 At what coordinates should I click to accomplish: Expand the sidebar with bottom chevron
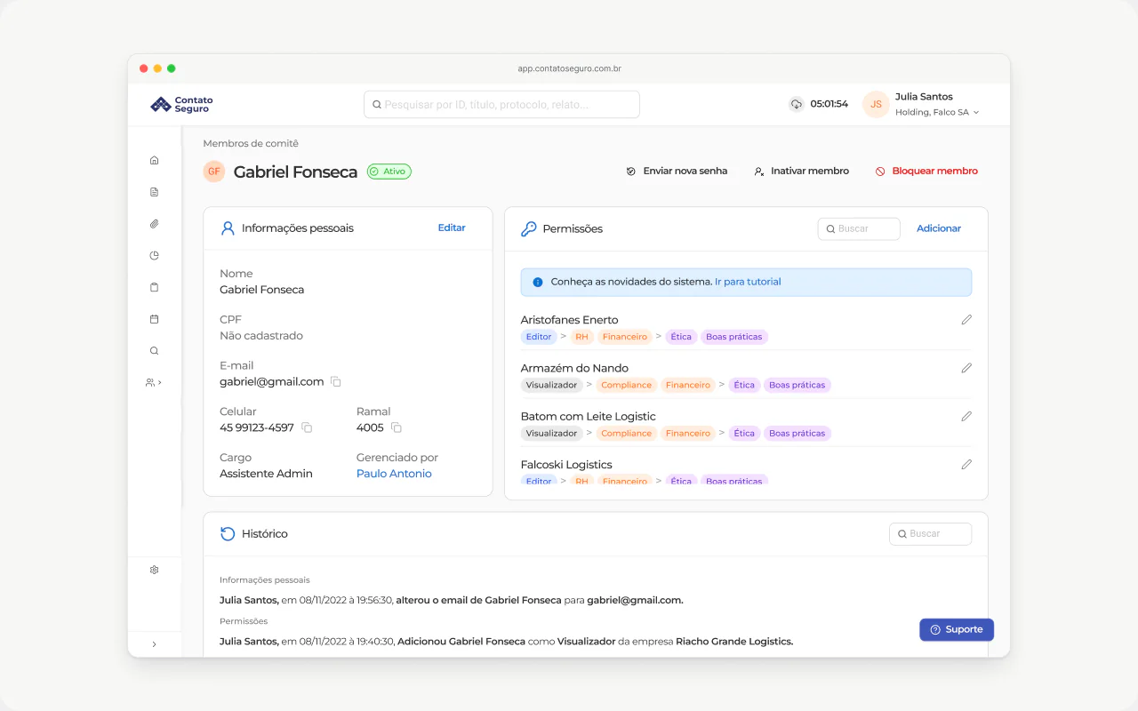click(x=154, y=644)
